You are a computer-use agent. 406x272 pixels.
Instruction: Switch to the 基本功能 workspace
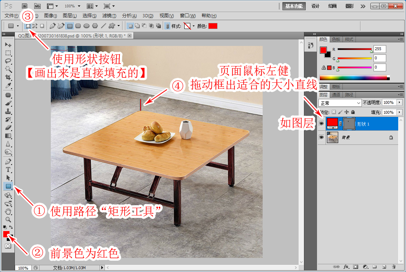(x=294, y=6)
